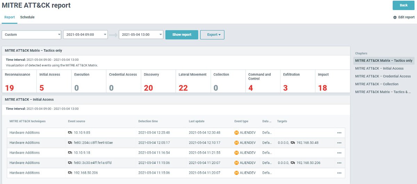Click the Back button
The image size is (417, 184).
coord(403,5)
